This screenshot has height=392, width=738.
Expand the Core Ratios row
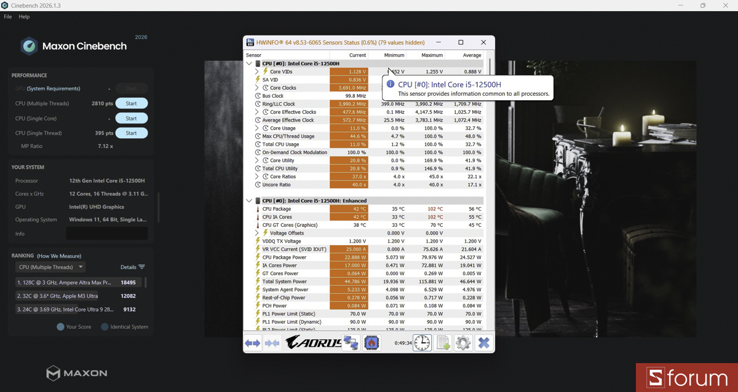click(x=257, y=176)
